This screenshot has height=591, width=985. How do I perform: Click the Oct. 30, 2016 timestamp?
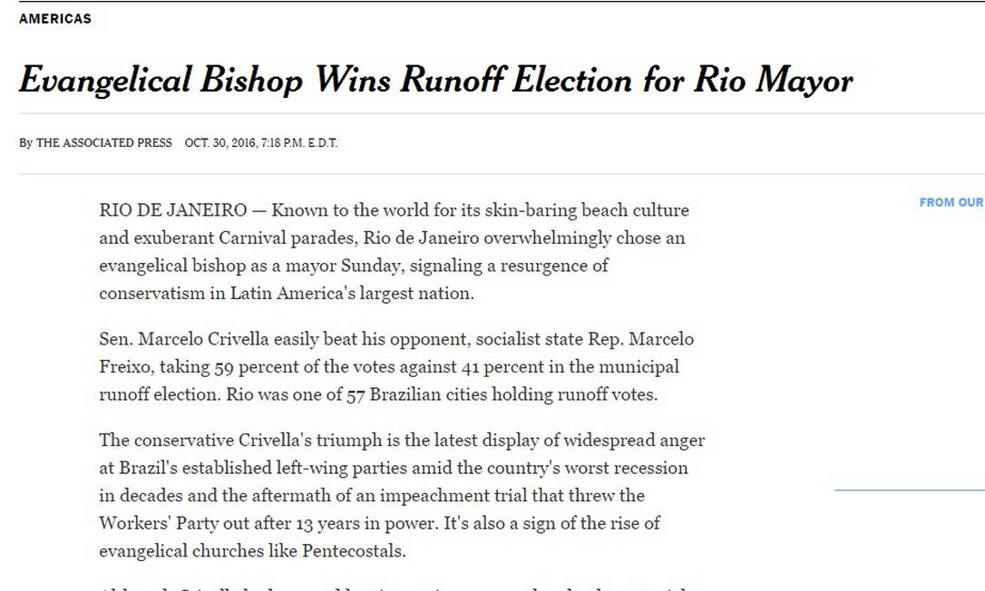[x=261, y=143]
